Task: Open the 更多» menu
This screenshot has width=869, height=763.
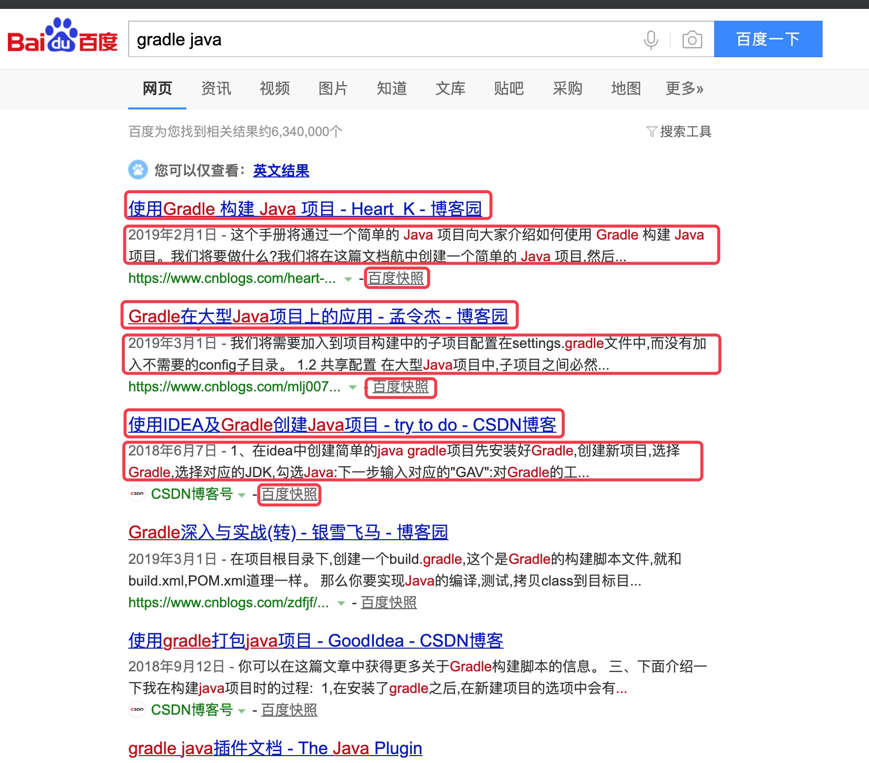Action: pos(685,89)
